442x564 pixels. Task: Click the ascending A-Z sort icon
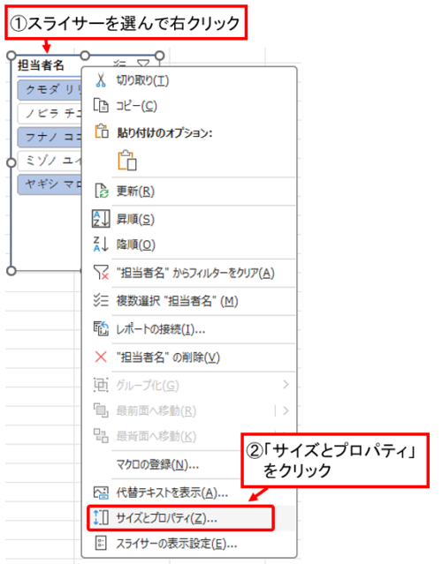(101, 219)
